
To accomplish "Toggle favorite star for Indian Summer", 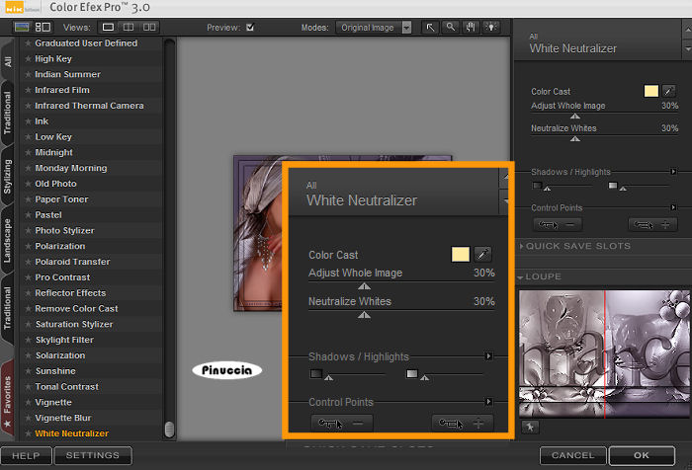I will [x=29, y=74].
